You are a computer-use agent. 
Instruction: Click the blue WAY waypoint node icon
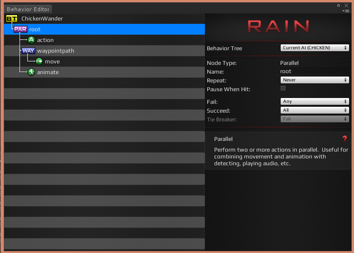pyautogui.click(x=28, y=51)
